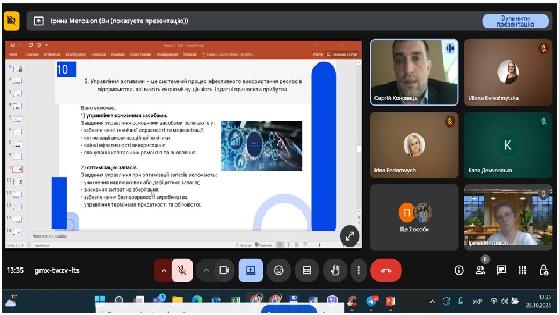
Task: Open audio settings arrow beside microphone
Action: [x=164, y=271]
